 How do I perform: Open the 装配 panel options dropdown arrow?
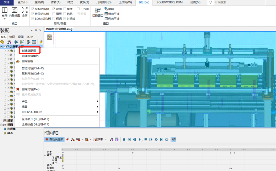point(32,30)
